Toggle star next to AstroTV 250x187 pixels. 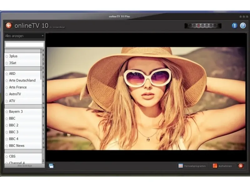point(7,94)
